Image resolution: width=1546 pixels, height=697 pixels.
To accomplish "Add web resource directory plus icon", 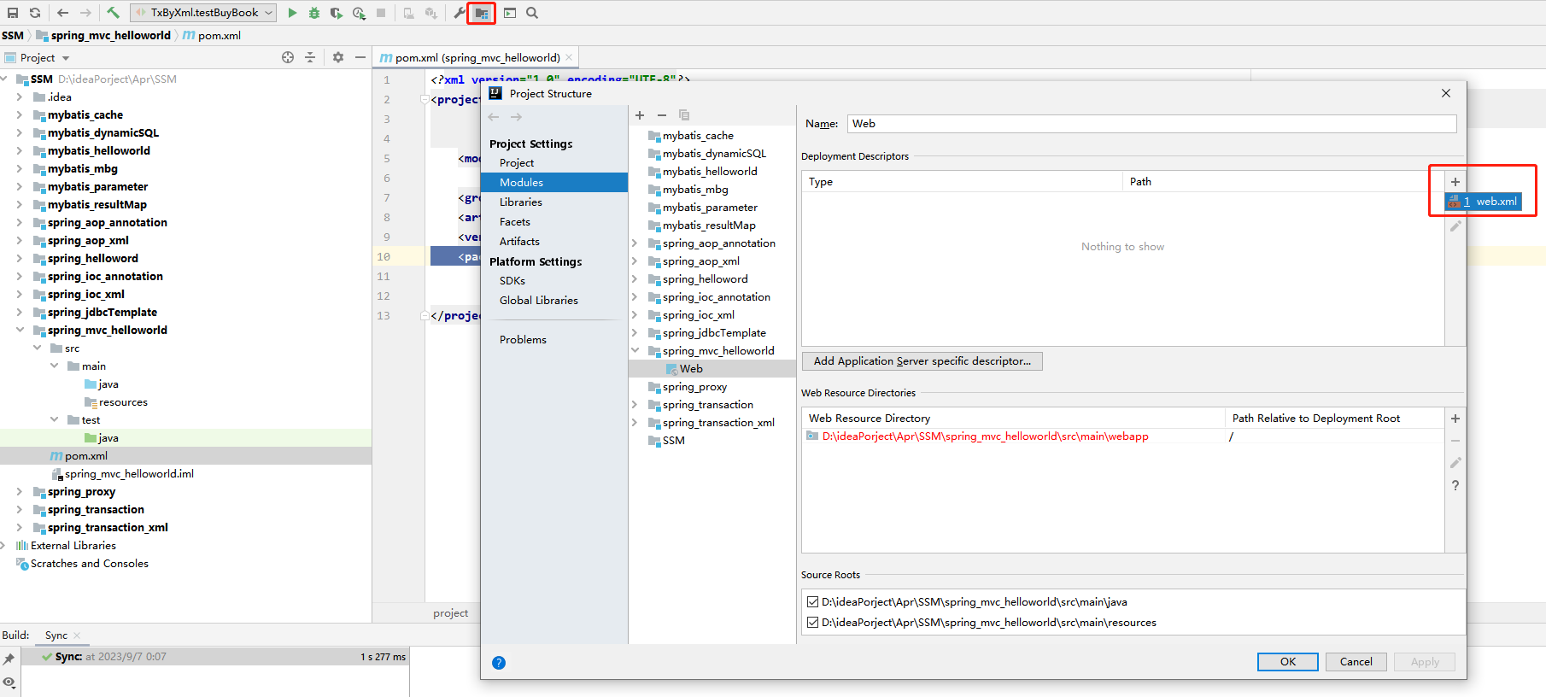I will click(x=1455, y=419).
